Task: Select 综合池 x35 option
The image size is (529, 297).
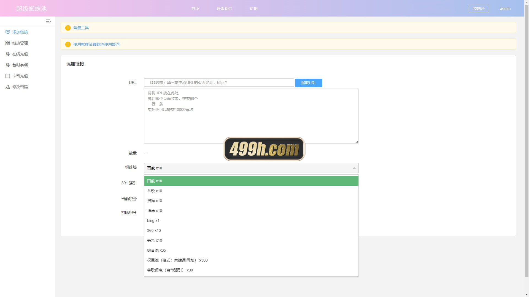Action: coord(251,250)
